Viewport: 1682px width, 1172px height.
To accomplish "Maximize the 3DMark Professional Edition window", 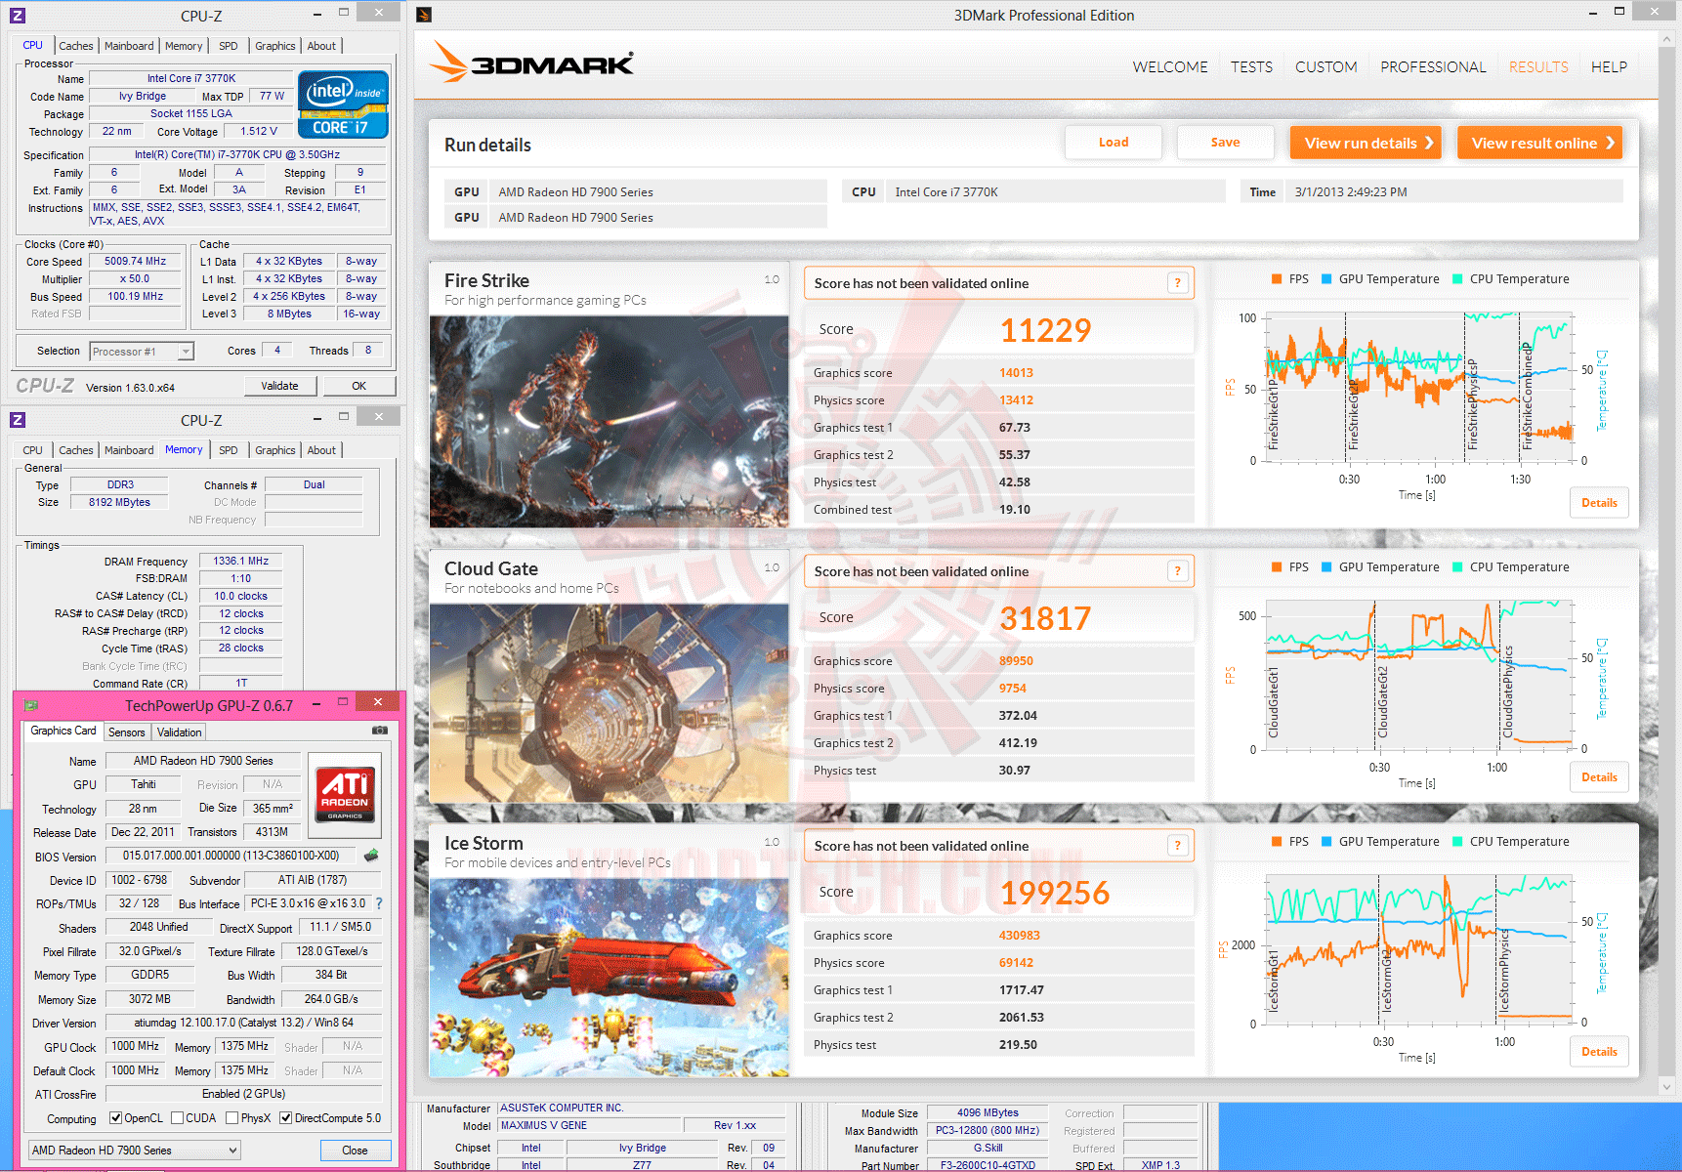I will 1619,12.
